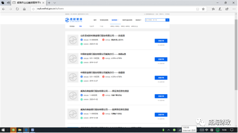The height and width of the screenshot is (133, 238).
Task: Open the browser settings ellipsis menu
Action: pos(234,9)
